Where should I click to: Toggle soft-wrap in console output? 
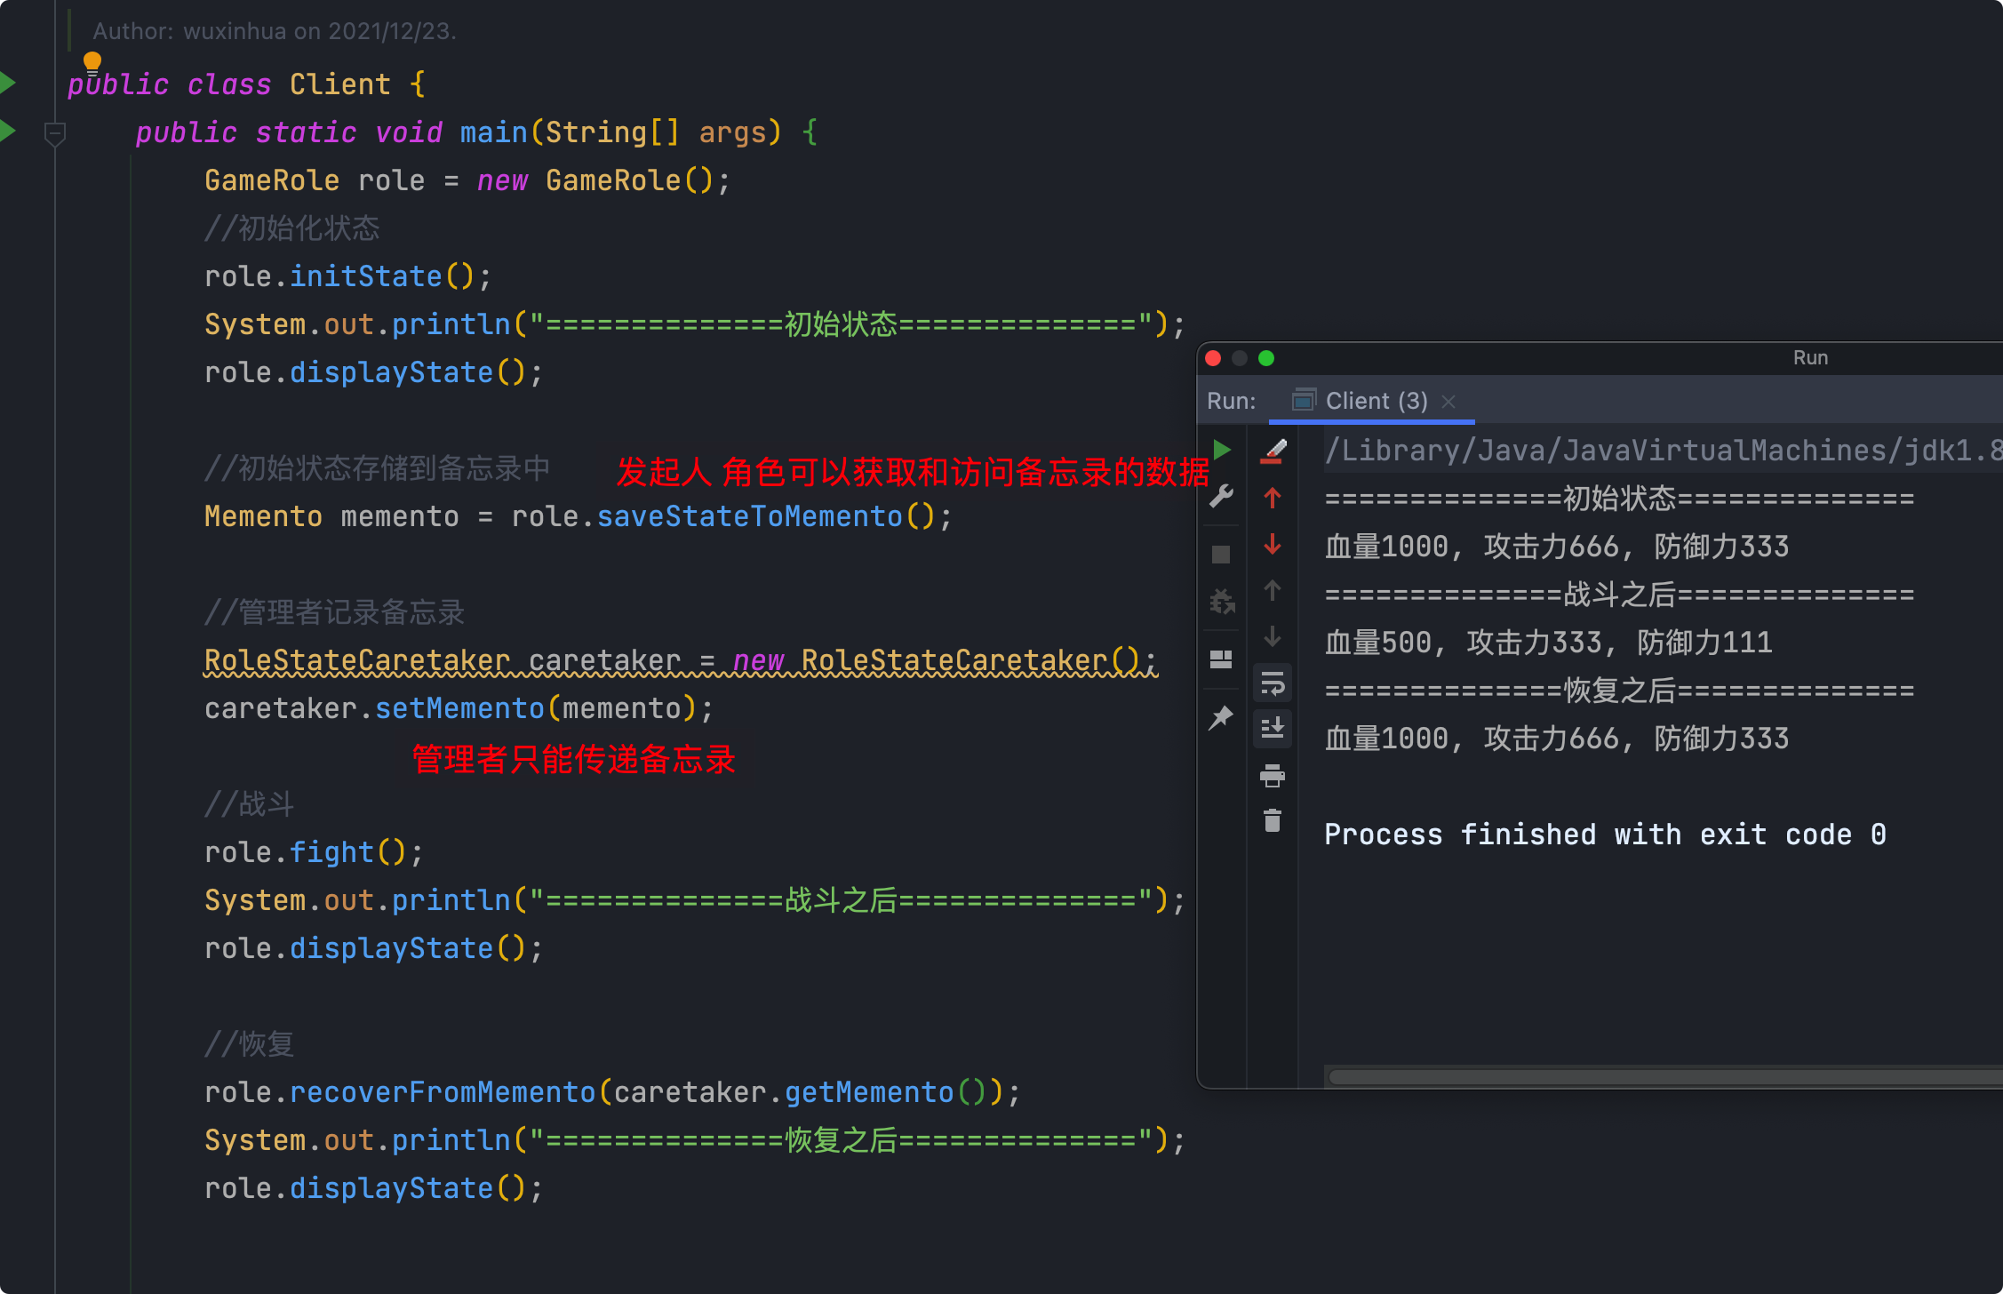click(1273, 684)
